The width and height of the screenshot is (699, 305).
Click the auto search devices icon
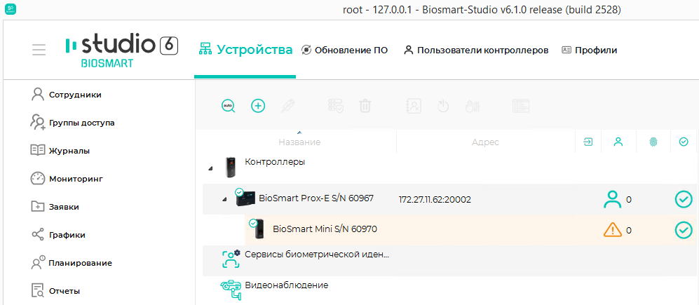point(229,106)
